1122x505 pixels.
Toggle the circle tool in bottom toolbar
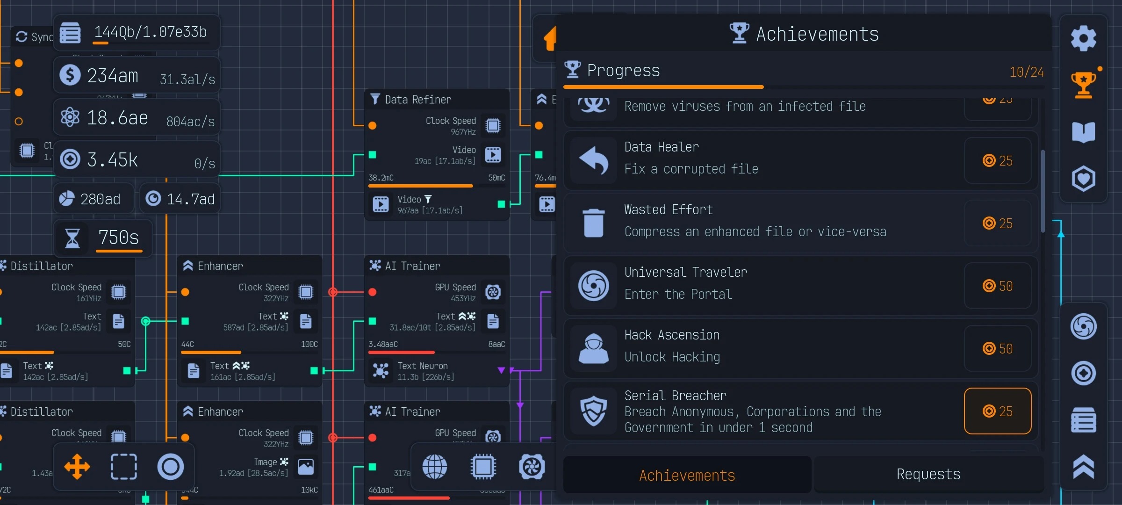tap(171, 467)
